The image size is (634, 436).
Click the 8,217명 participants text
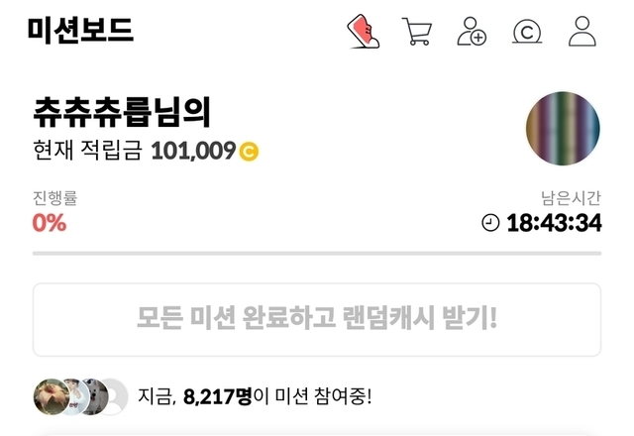pyautogui.click(x=218, y=396)
